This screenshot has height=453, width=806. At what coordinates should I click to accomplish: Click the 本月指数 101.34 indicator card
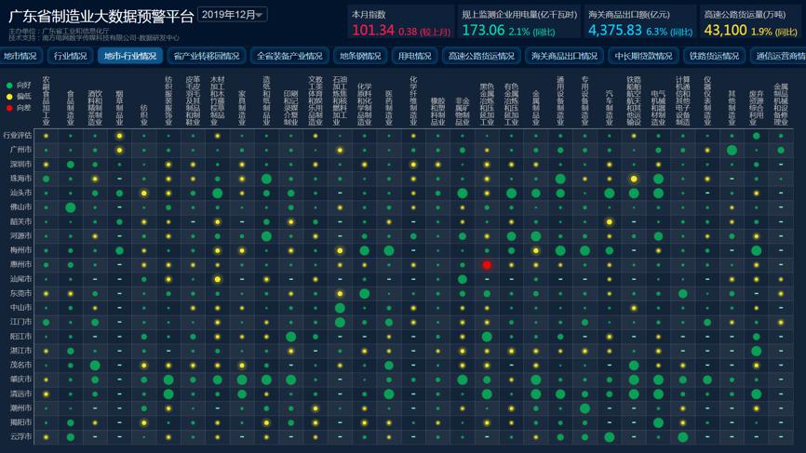point(401,23)
